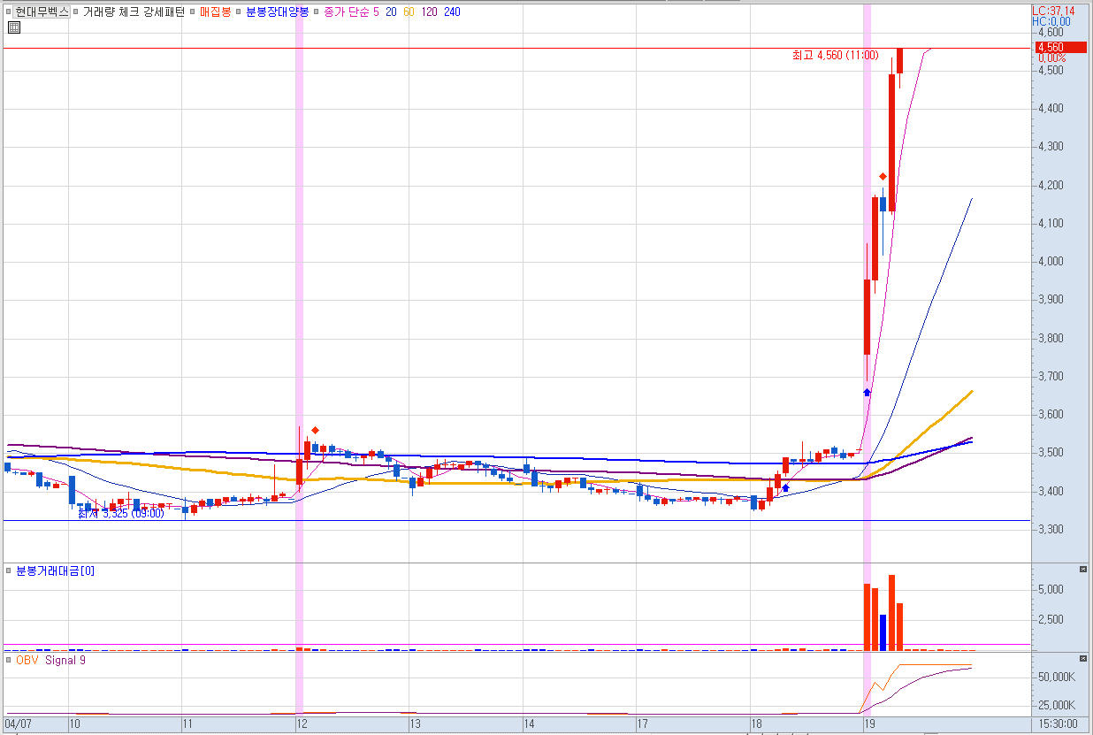
Task: Click the 25,000K OBV axis label
Action: coord(1056,706)
